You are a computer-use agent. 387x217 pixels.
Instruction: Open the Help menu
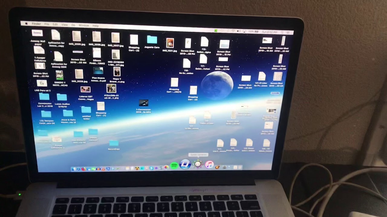[96, 26]
